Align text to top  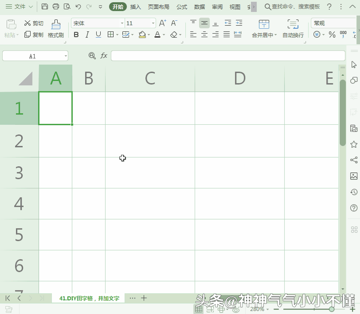193,23
